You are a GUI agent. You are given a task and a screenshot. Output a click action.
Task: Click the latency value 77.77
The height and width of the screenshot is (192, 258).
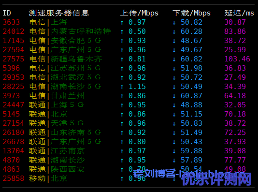pos(235,160)
